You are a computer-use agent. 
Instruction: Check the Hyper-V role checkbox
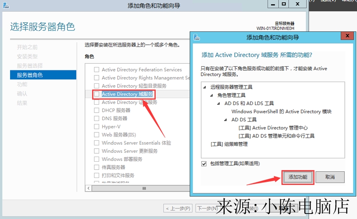point(97,126)
